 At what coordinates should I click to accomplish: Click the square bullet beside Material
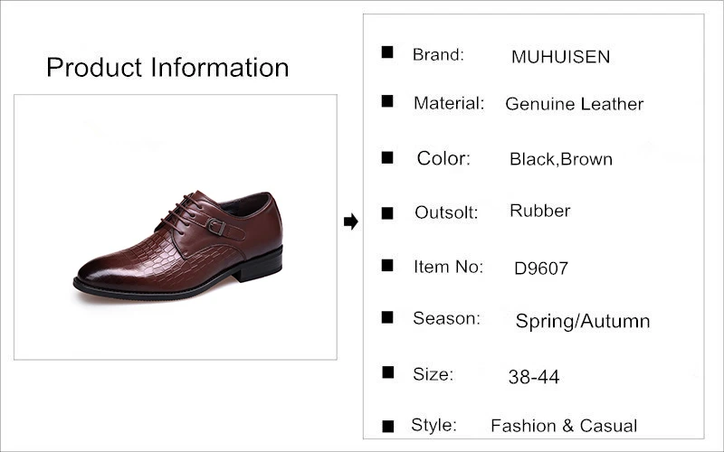[x=387, y=101]
